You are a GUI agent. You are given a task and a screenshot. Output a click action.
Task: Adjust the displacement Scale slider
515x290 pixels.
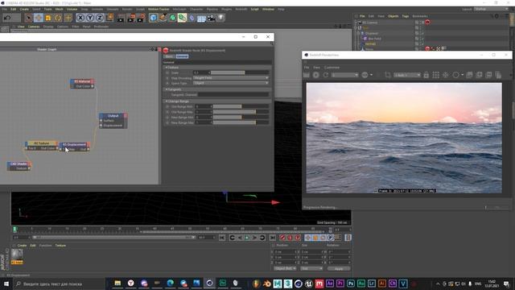click(x=240, y=72)
